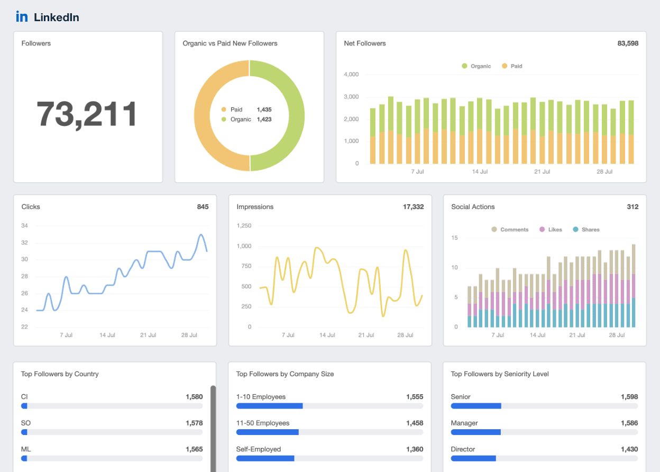
Task: Expand the Followers summary card
Action: (x=88, y=107)
